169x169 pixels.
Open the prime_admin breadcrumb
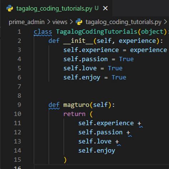coord(27,22)
